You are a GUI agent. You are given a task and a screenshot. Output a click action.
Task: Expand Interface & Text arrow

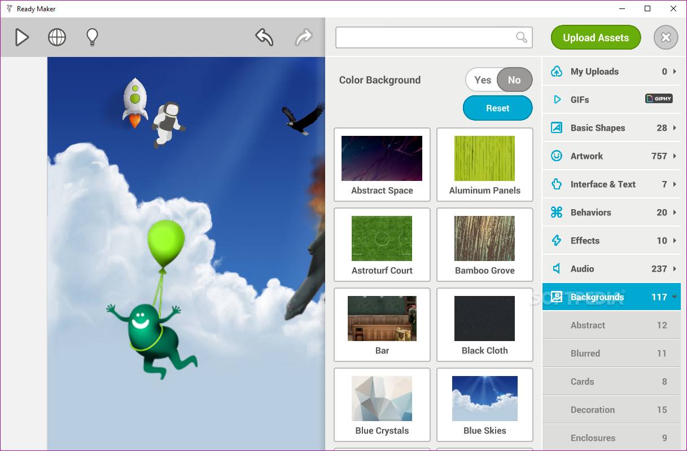(x=675, y=184)
